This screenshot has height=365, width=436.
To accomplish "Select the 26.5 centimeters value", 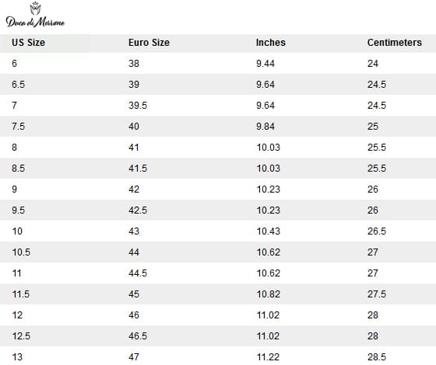I will point(377,231).
